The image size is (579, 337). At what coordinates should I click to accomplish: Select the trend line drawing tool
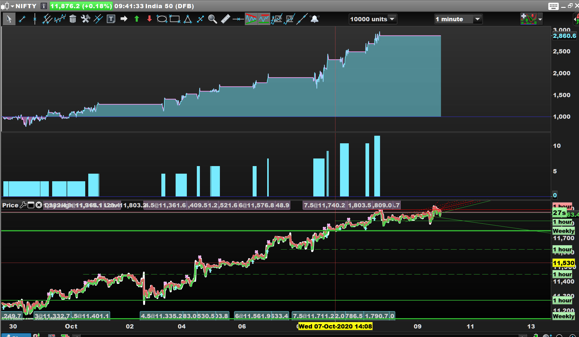point(22,19)
